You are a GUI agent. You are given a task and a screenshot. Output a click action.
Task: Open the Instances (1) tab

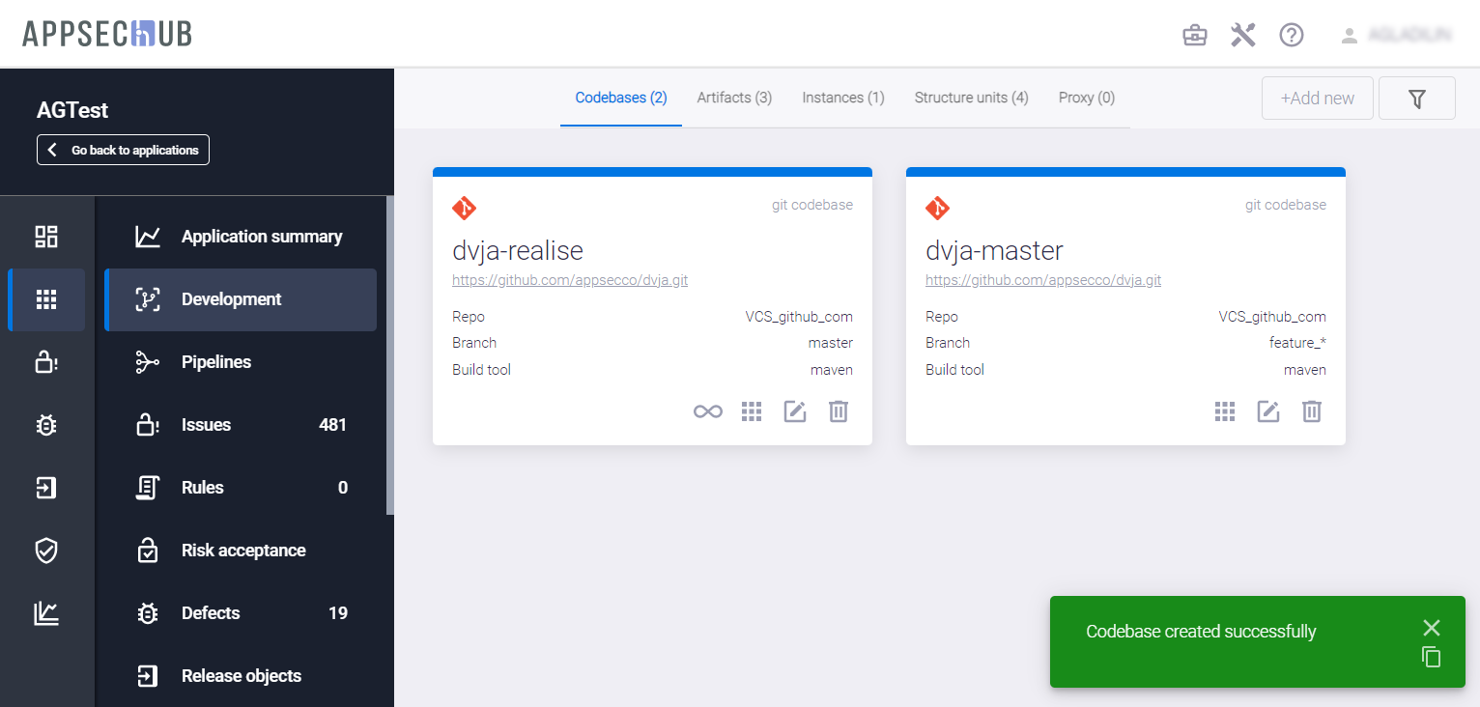842,98
